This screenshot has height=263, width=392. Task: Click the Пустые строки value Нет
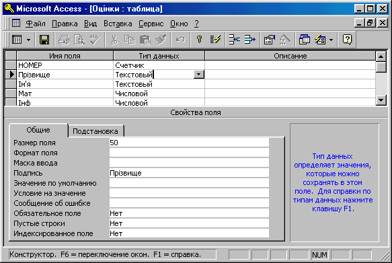point(189,223)
